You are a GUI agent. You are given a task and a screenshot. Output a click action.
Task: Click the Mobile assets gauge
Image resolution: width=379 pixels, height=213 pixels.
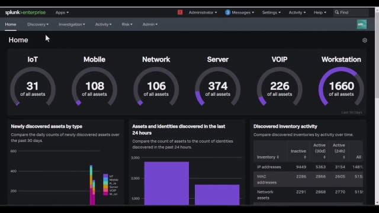click(94, 87)
